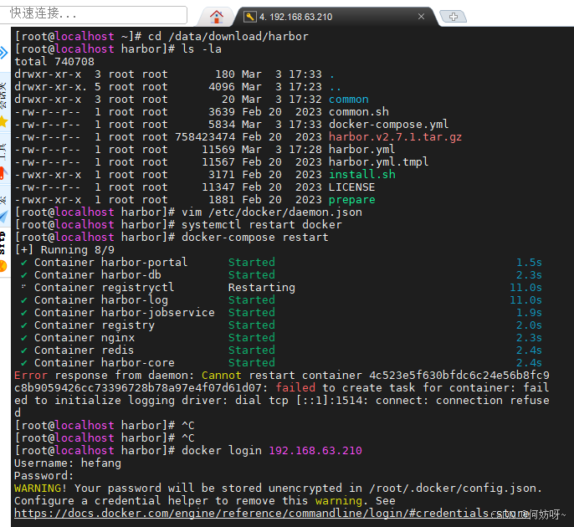Viewport: 574px width, 527px height.
Task: Click 'vim /etc/docker/daemon.json' command text
Action: pos(272,212)
